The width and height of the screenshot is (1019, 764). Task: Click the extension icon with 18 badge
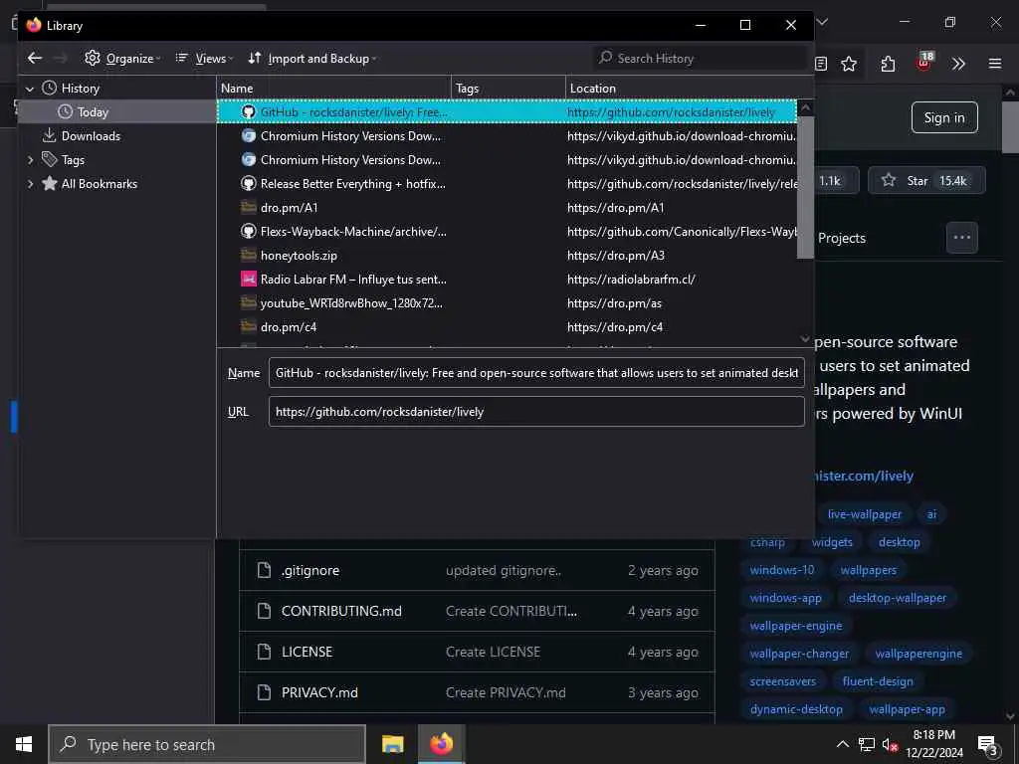click(924, 62)
